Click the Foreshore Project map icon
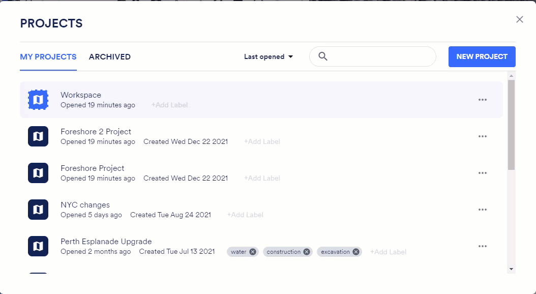 [x=38, y=172]
